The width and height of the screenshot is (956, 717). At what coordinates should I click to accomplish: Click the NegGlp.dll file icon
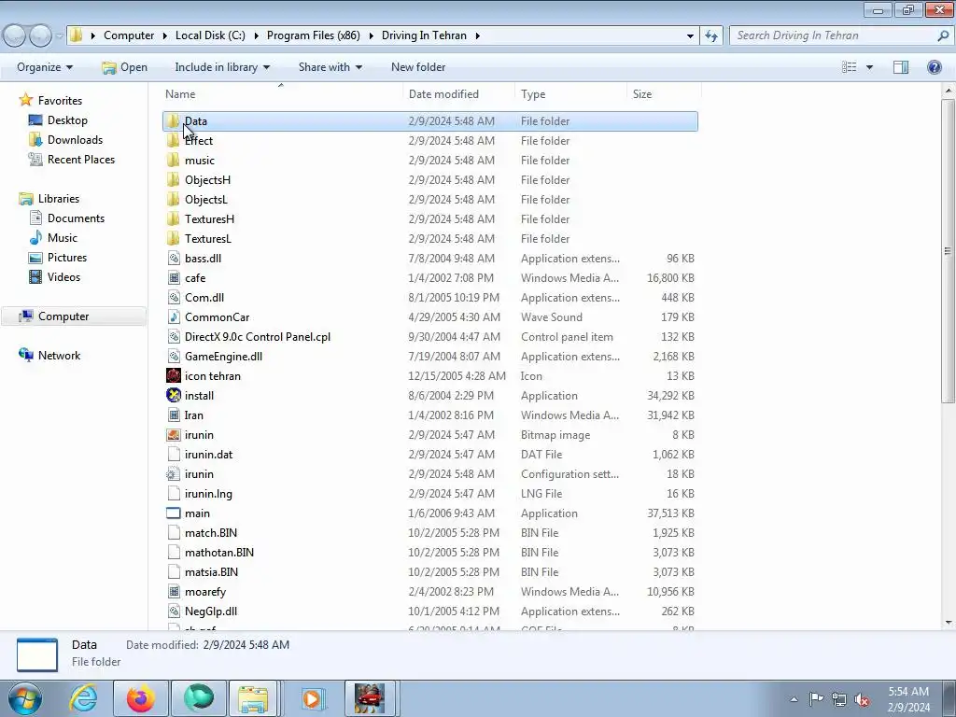173,611
